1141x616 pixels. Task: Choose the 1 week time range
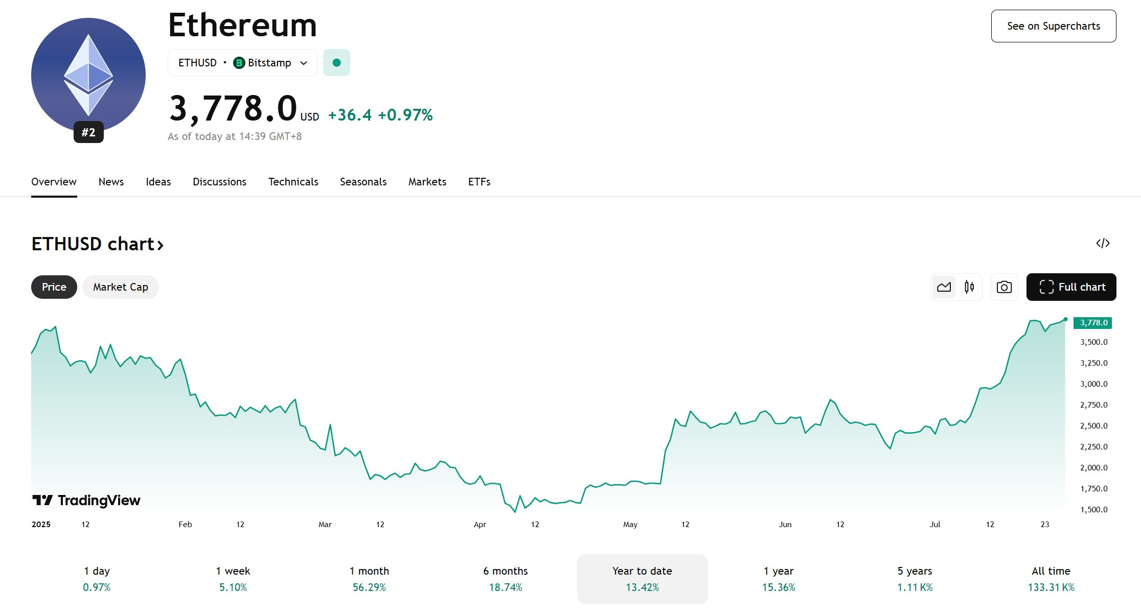tap(233, 579)
